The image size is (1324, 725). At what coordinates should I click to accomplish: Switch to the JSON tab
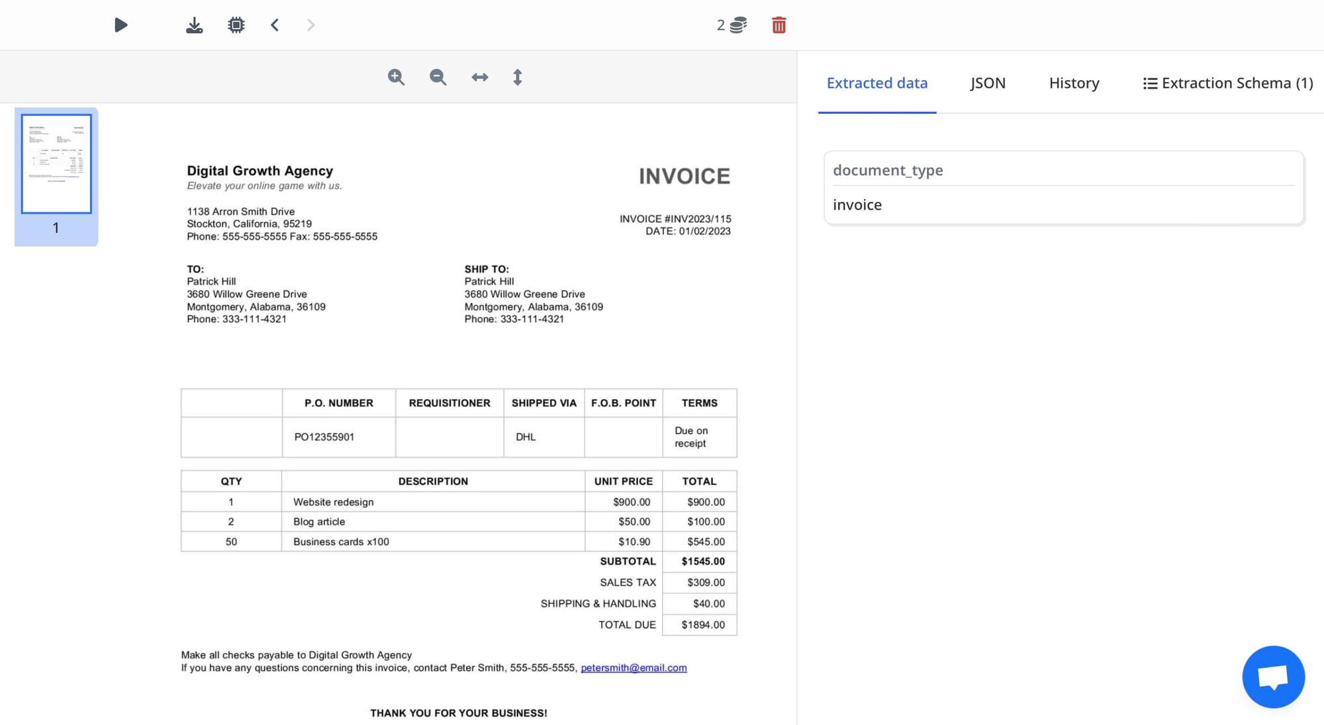(x=988, y=83)
